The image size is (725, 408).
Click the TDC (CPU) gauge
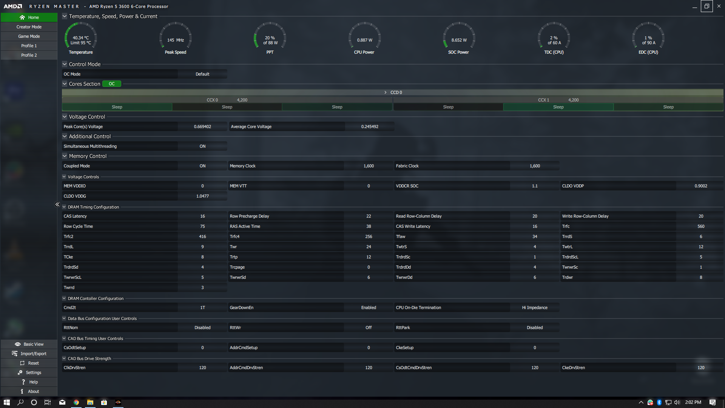(x=554, y=38)
